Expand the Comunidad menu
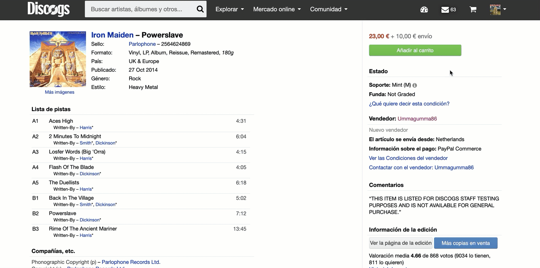 pyautogui.click(x=329, y=9)
